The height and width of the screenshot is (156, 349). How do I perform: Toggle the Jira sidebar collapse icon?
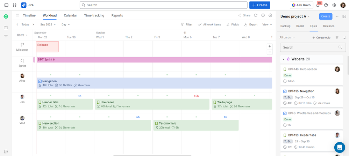[6, 5]
